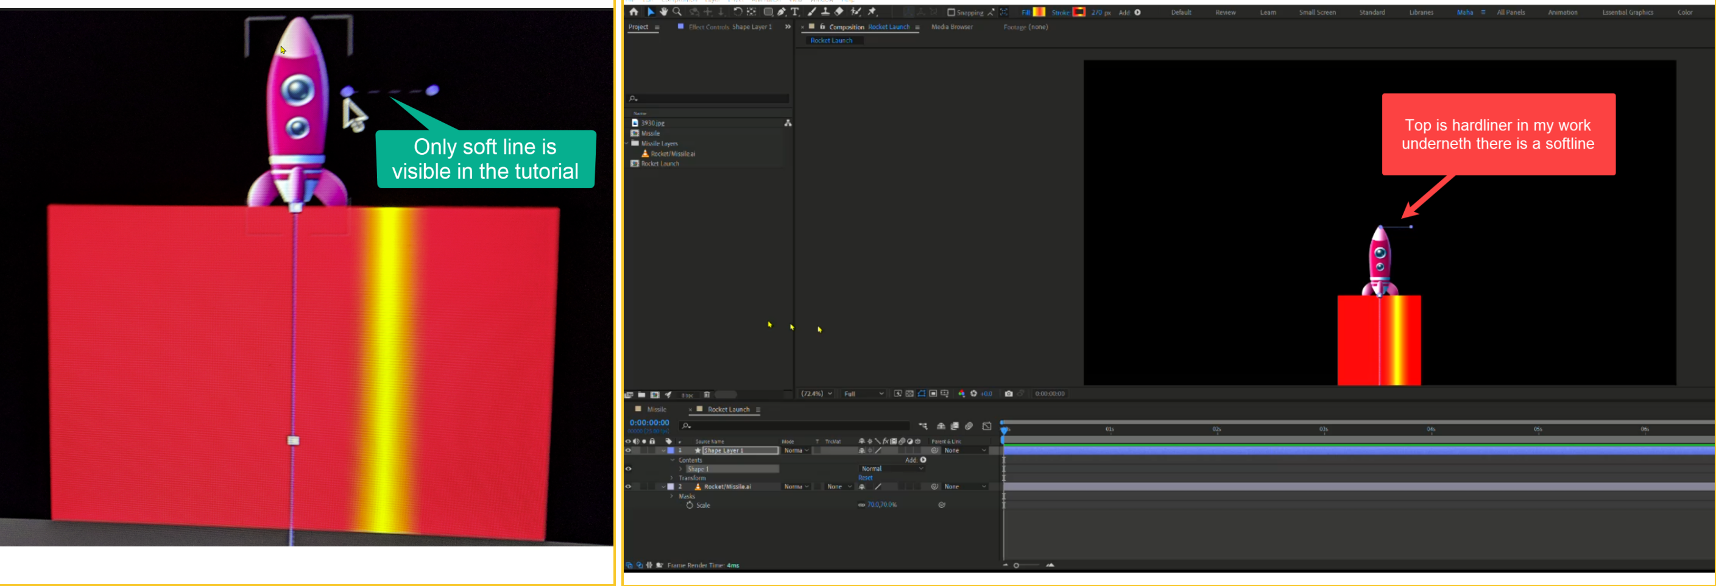This screenshot has width=1716, height=586.
Task: Select the Selection tool in the toolbar
Action: coord(651,12)
